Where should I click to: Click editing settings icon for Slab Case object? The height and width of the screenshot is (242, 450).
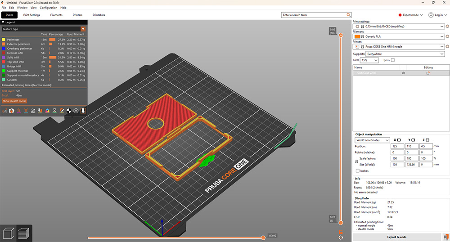pyautogui.click(x=428, y=73)
